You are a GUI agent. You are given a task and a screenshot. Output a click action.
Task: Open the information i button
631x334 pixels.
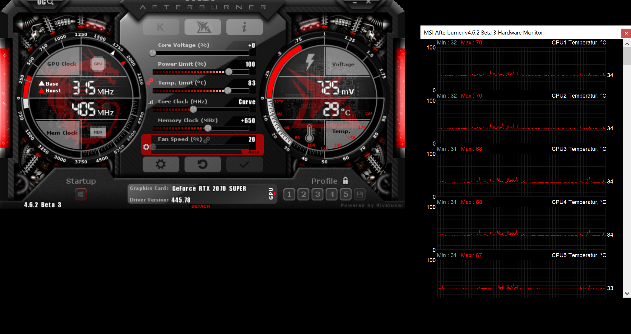pyautogui.click(x=244, y=27)
